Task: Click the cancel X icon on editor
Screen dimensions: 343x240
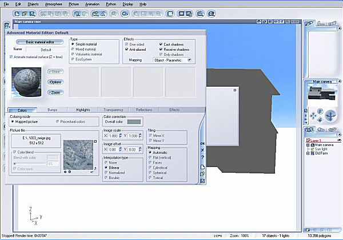Action: point(202,150)
